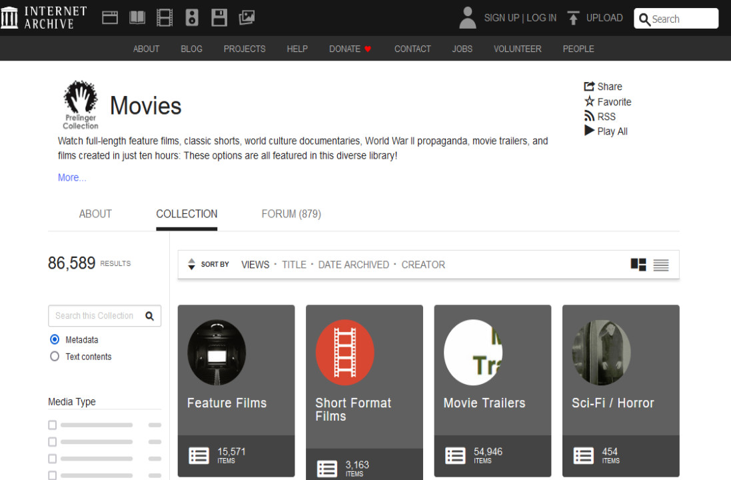The image size is (731, 480).
Task: Open the Short Format Films thumbnail
Action: (345, 352)
